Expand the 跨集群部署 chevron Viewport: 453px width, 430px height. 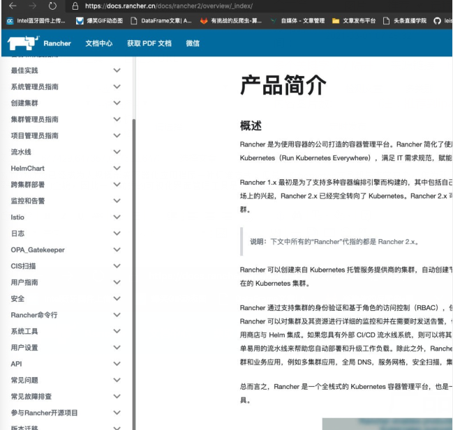[x=117, y=184]
